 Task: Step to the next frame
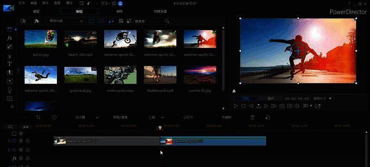coord(266,106)
